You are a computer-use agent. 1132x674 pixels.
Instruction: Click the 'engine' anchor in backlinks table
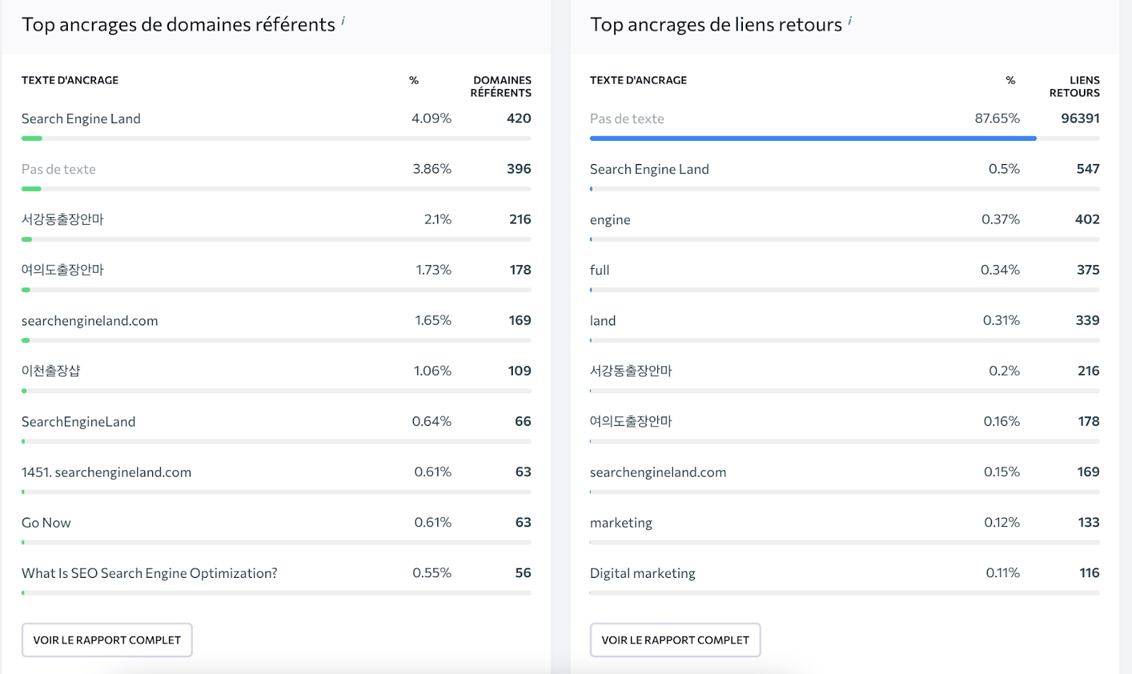[x=610, y=220]
